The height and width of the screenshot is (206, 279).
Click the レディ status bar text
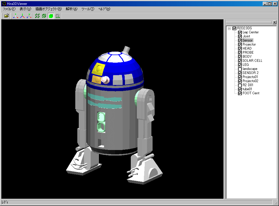5,202
